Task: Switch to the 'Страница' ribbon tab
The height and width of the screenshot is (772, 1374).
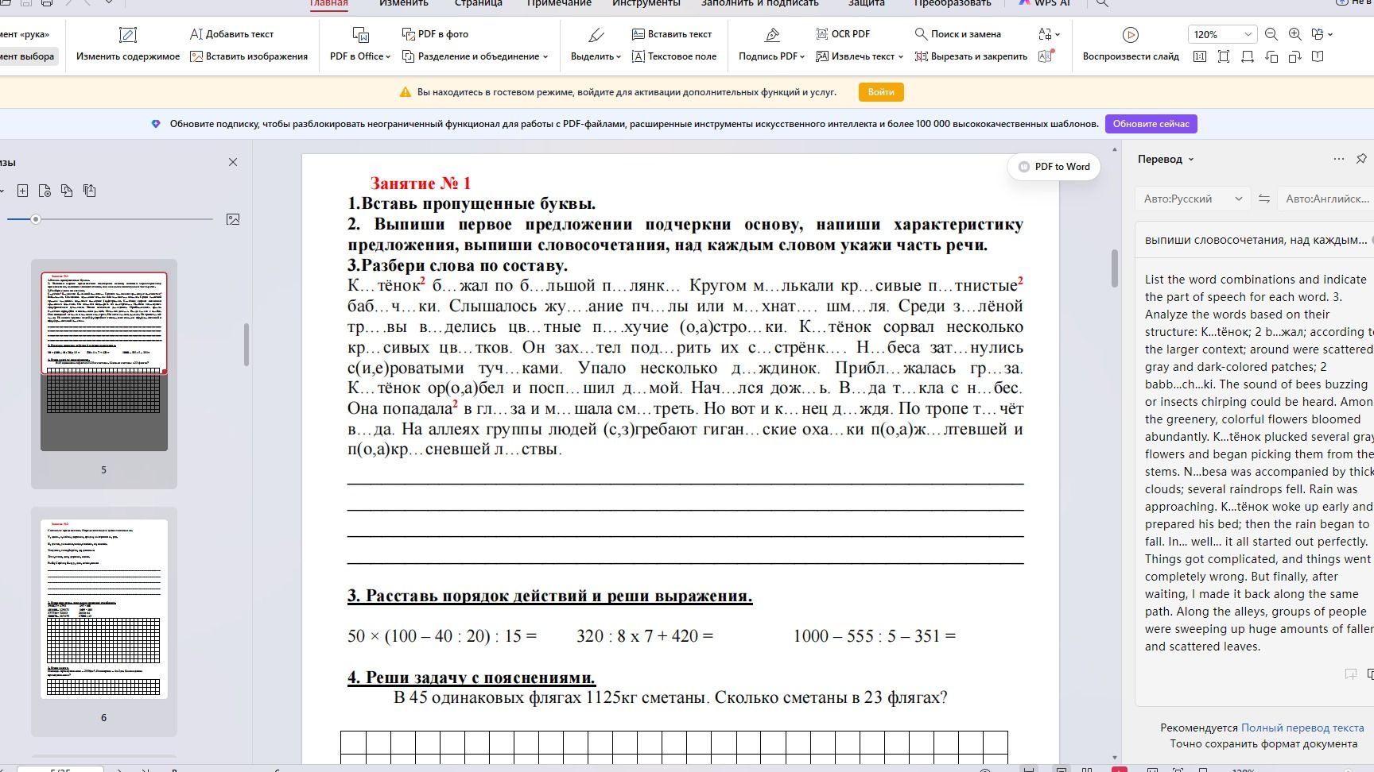Action: pyautogui.click(x=479, y=3)
